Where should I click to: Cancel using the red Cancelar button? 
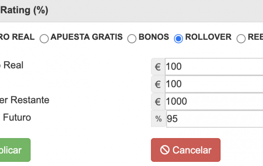pos(186,150)
